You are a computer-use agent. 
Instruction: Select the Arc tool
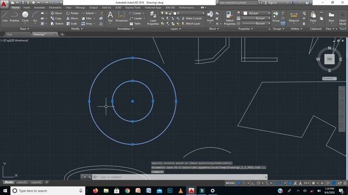[x=35, y=17]
